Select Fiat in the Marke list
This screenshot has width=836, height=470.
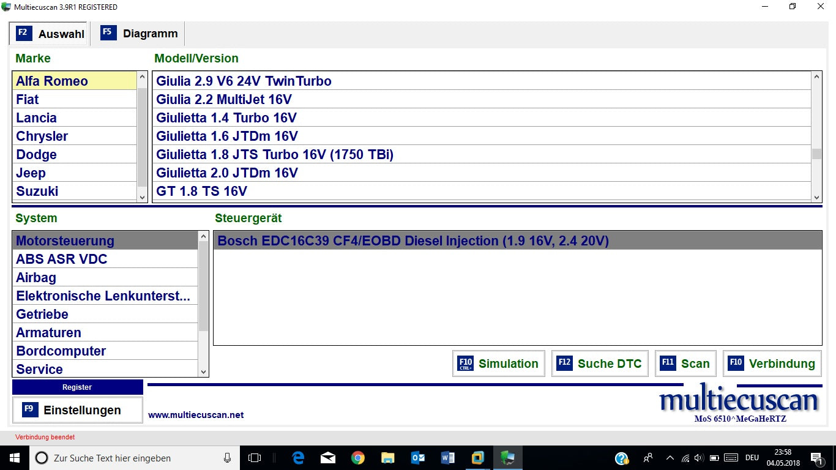point(28,99)
